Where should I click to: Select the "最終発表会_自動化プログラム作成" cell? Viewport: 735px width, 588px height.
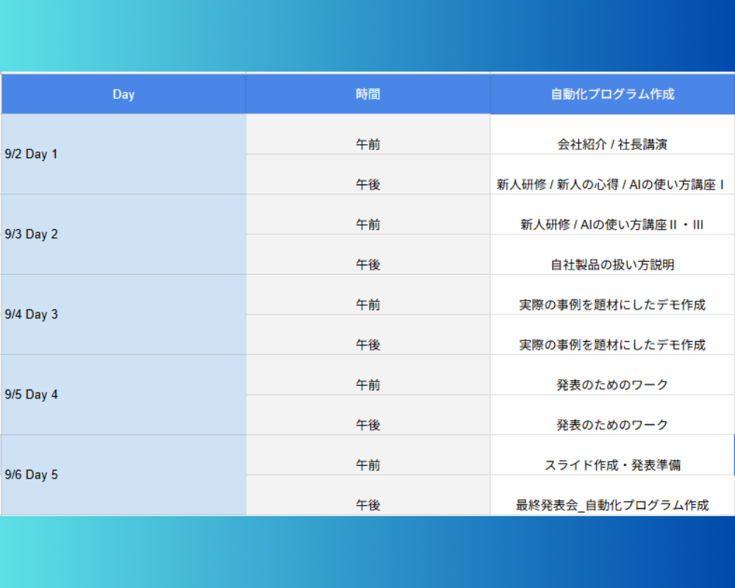[x=612, y=495]
